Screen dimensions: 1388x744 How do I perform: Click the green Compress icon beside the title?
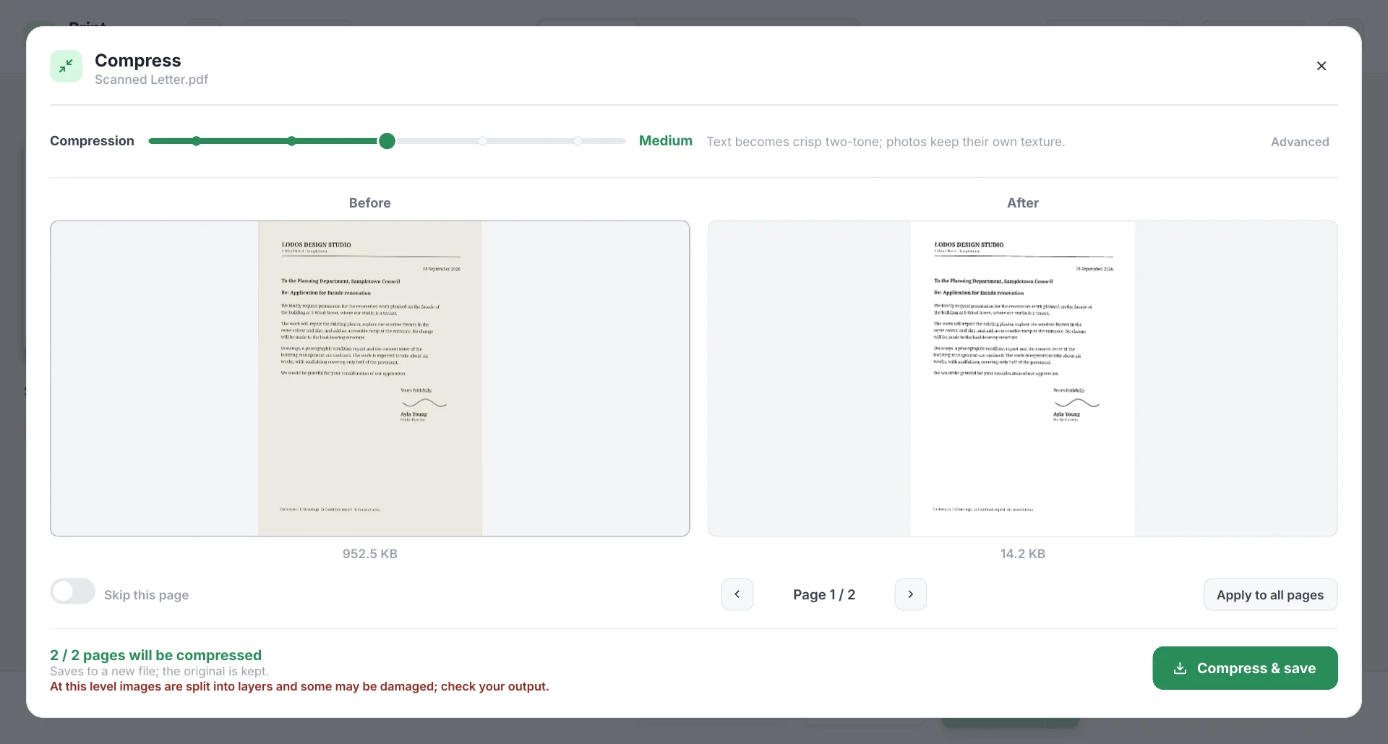66,67
